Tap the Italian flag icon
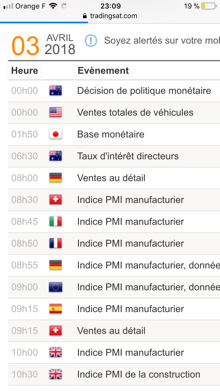Viewport: 220px width, 391px height. pyautogui.click(x=55, y=222)
